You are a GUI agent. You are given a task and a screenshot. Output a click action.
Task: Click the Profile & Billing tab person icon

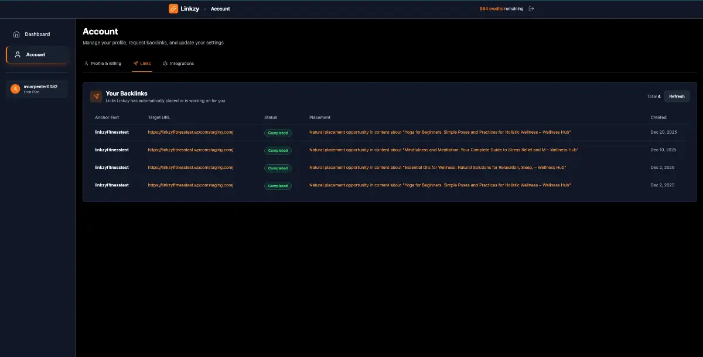tap(87, 63)
